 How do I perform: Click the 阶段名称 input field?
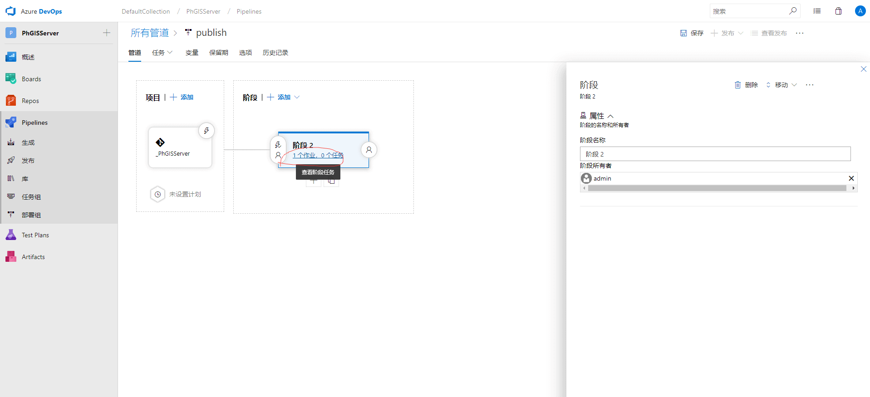pyautogui.click(x=715, y=154)
